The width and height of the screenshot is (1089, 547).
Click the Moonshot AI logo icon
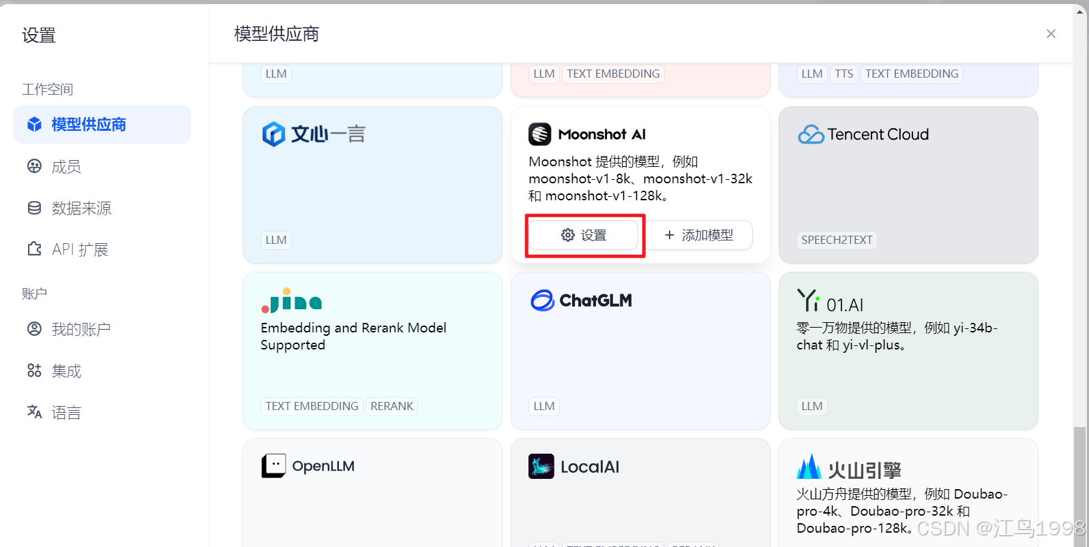(x=539, y=134)
